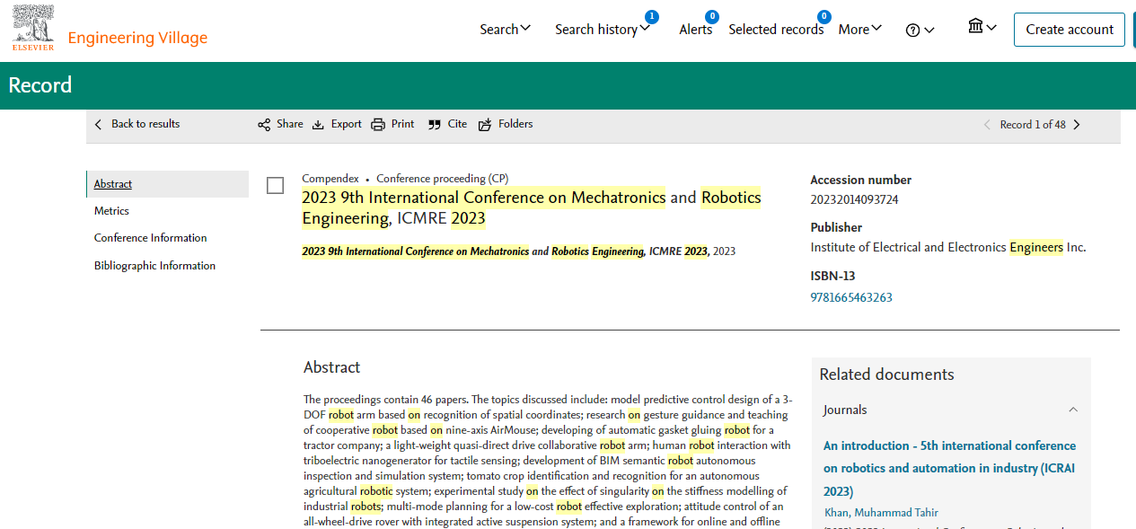Click the Export download icon
Image resolution: width=1136 pixels, height=529 pixels.
(318, 125)
